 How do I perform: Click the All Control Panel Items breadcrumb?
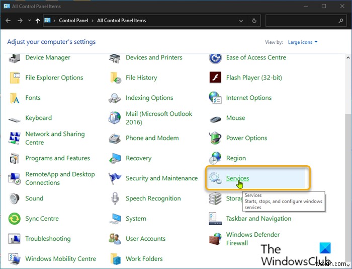(x=122, y=21)
